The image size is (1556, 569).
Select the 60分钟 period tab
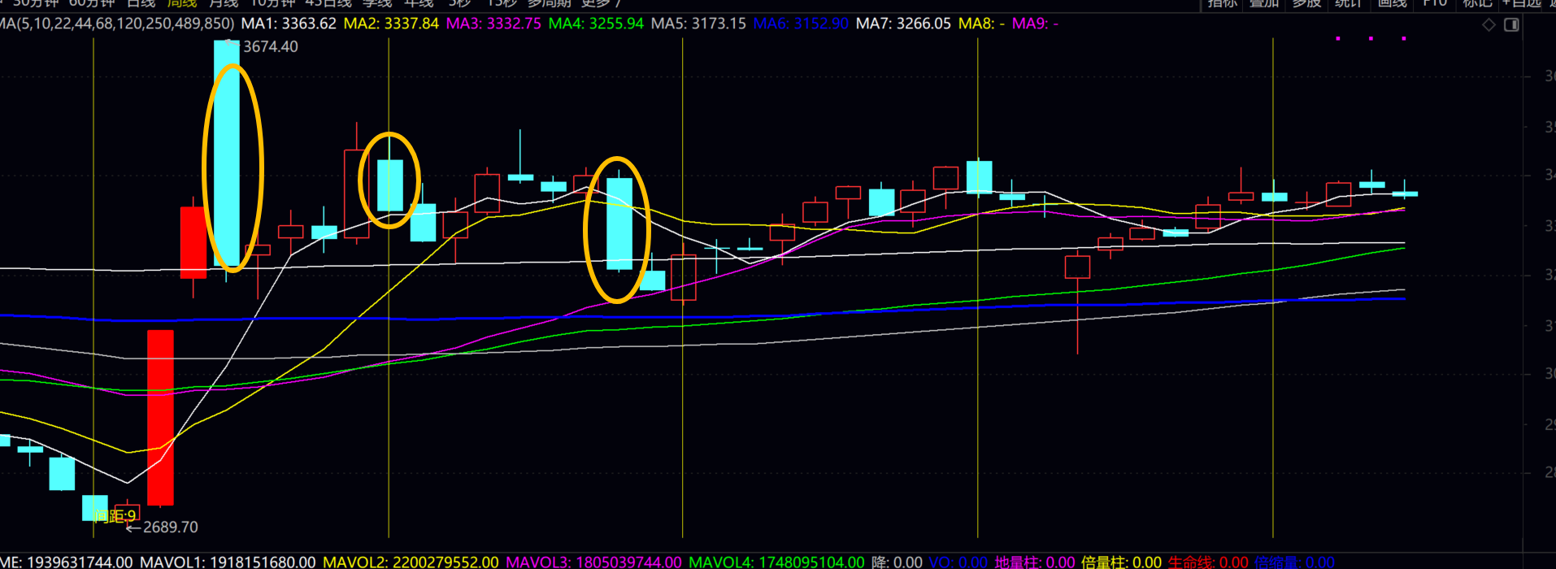pyautogui.click(x=92, y=3)
